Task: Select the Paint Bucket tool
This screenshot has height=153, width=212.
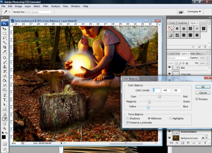Action: [5, 80]
